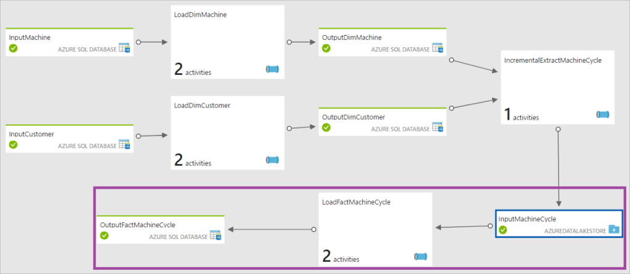Click the output connector circle below IncrementalExtractMachineCycle
This screenshot has height=274, width=630.
pos(558,130)
